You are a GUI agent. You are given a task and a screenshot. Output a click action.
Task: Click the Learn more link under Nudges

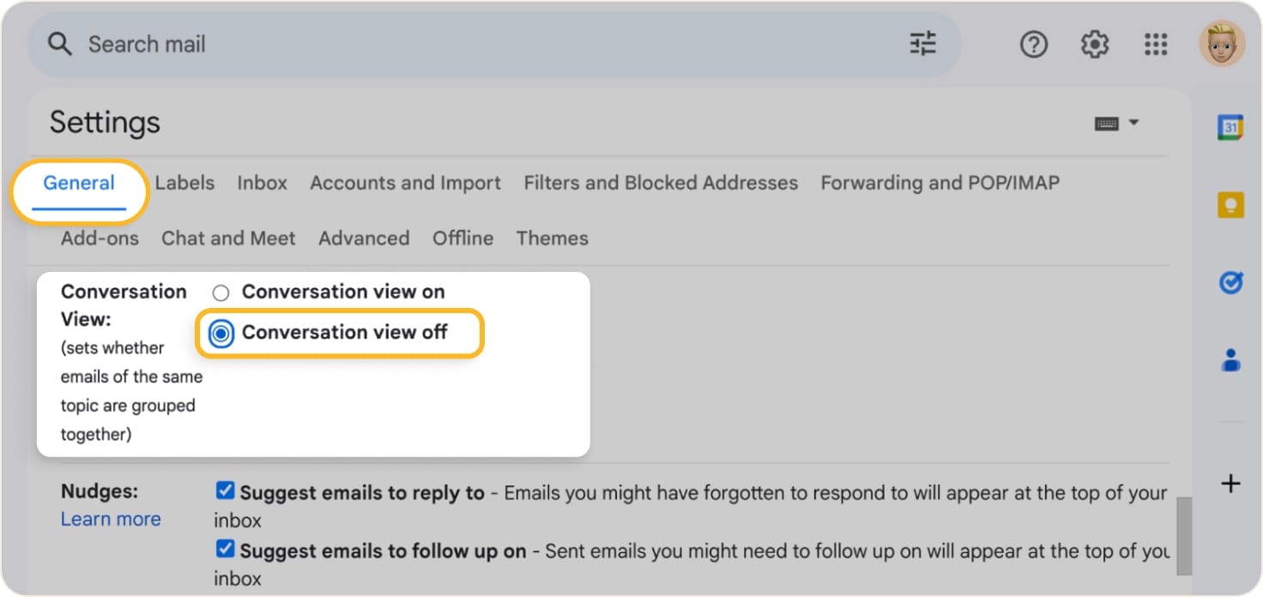point(111,519)
